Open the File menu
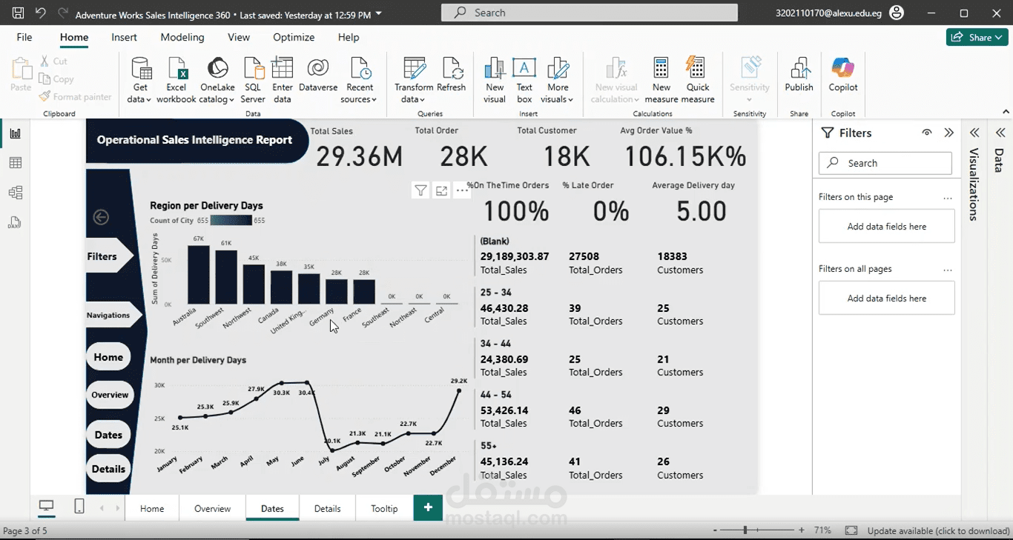 [24, 37]
